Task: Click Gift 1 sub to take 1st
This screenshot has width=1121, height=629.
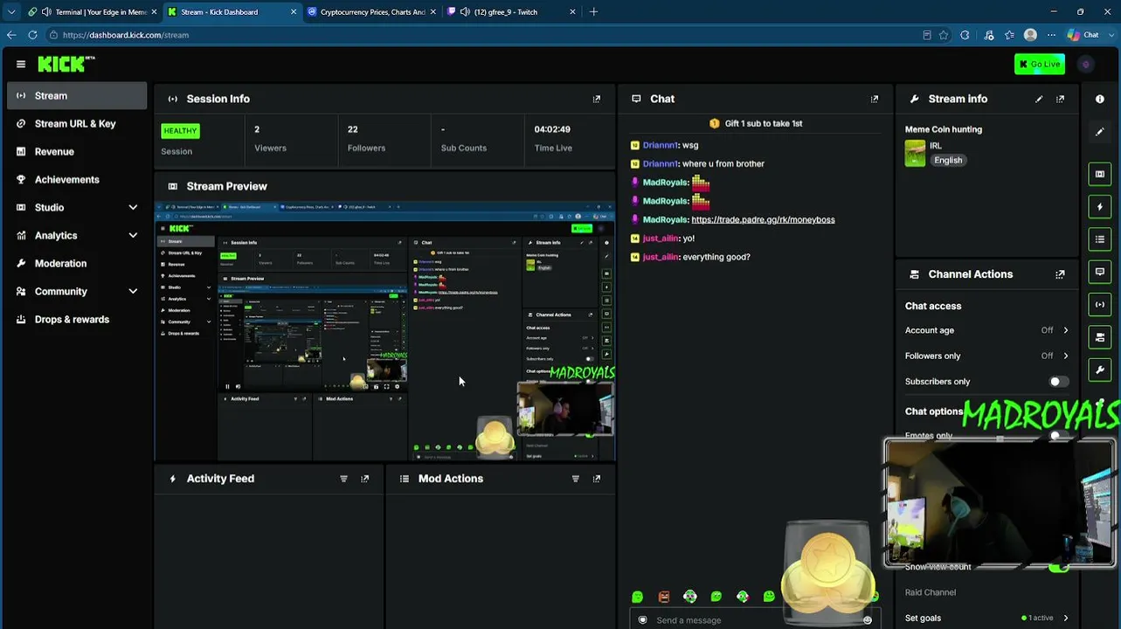Action: 756,124
